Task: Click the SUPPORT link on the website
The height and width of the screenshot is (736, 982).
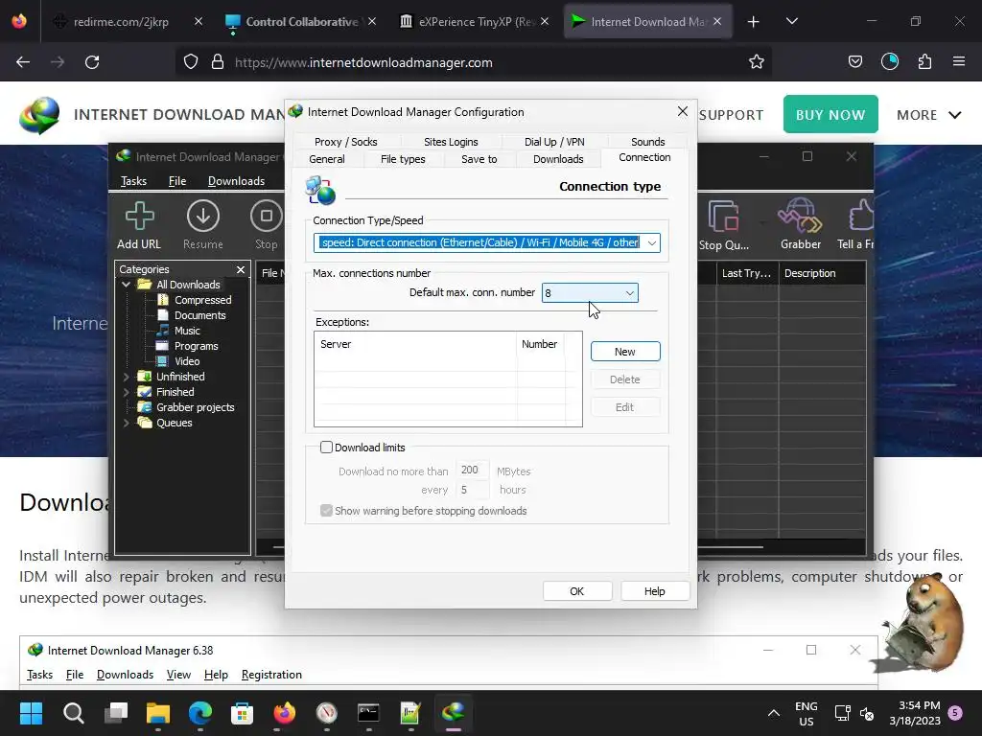Action: coord(731,115)
